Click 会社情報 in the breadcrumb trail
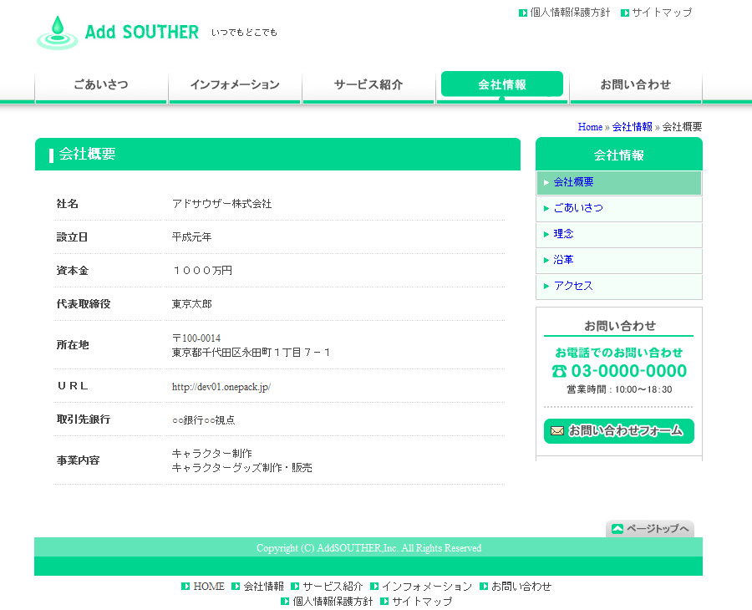This screenshot has width=752, height=610. [x=632, y=127]
